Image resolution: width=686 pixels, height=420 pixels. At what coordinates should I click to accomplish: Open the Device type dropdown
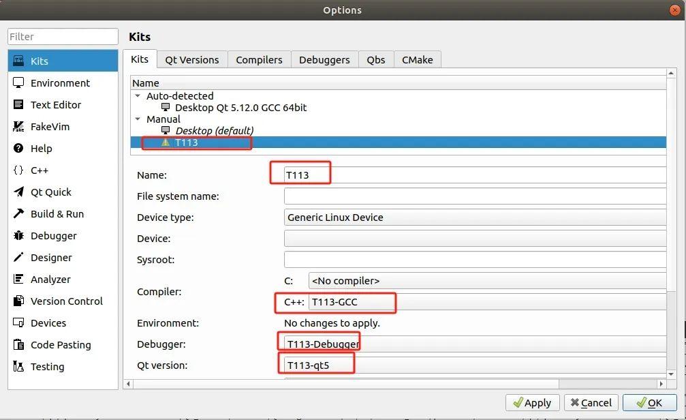(475, 217)
